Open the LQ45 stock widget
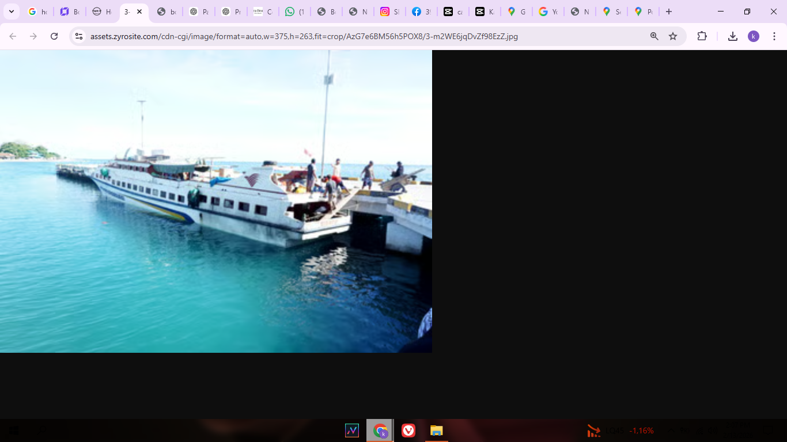787x442 pixels. pos(620,430)
